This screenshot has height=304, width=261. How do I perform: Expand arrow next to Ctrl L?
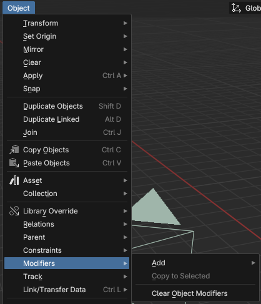pyautogui.click(x=125, y=290)
